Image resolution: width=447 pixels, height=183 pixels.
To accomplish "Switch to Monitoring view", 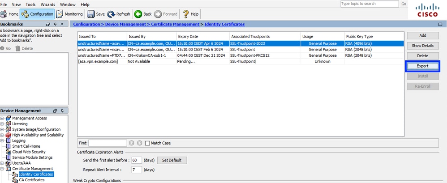I will coord(69,14).
